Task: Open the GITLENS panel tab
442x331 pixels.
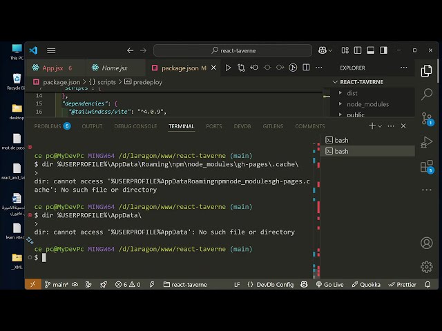Action: click(273, 126)
